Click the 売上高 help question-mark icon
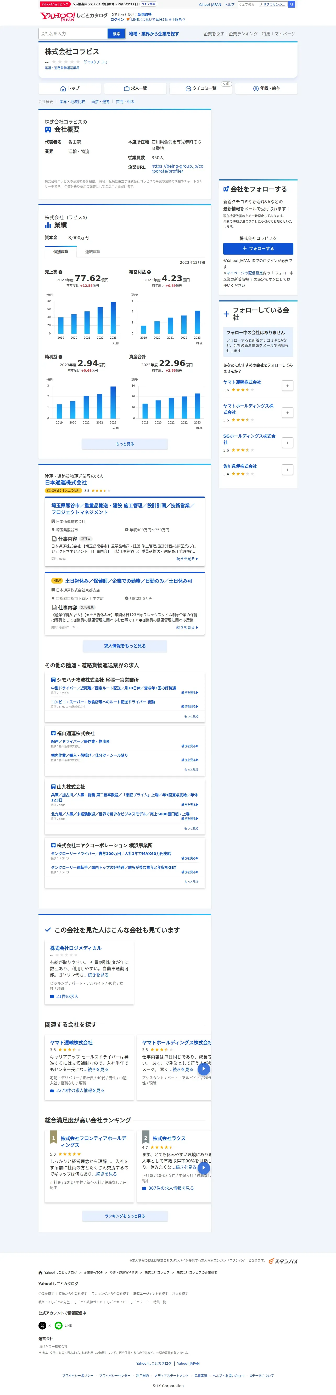 [60, 272]
